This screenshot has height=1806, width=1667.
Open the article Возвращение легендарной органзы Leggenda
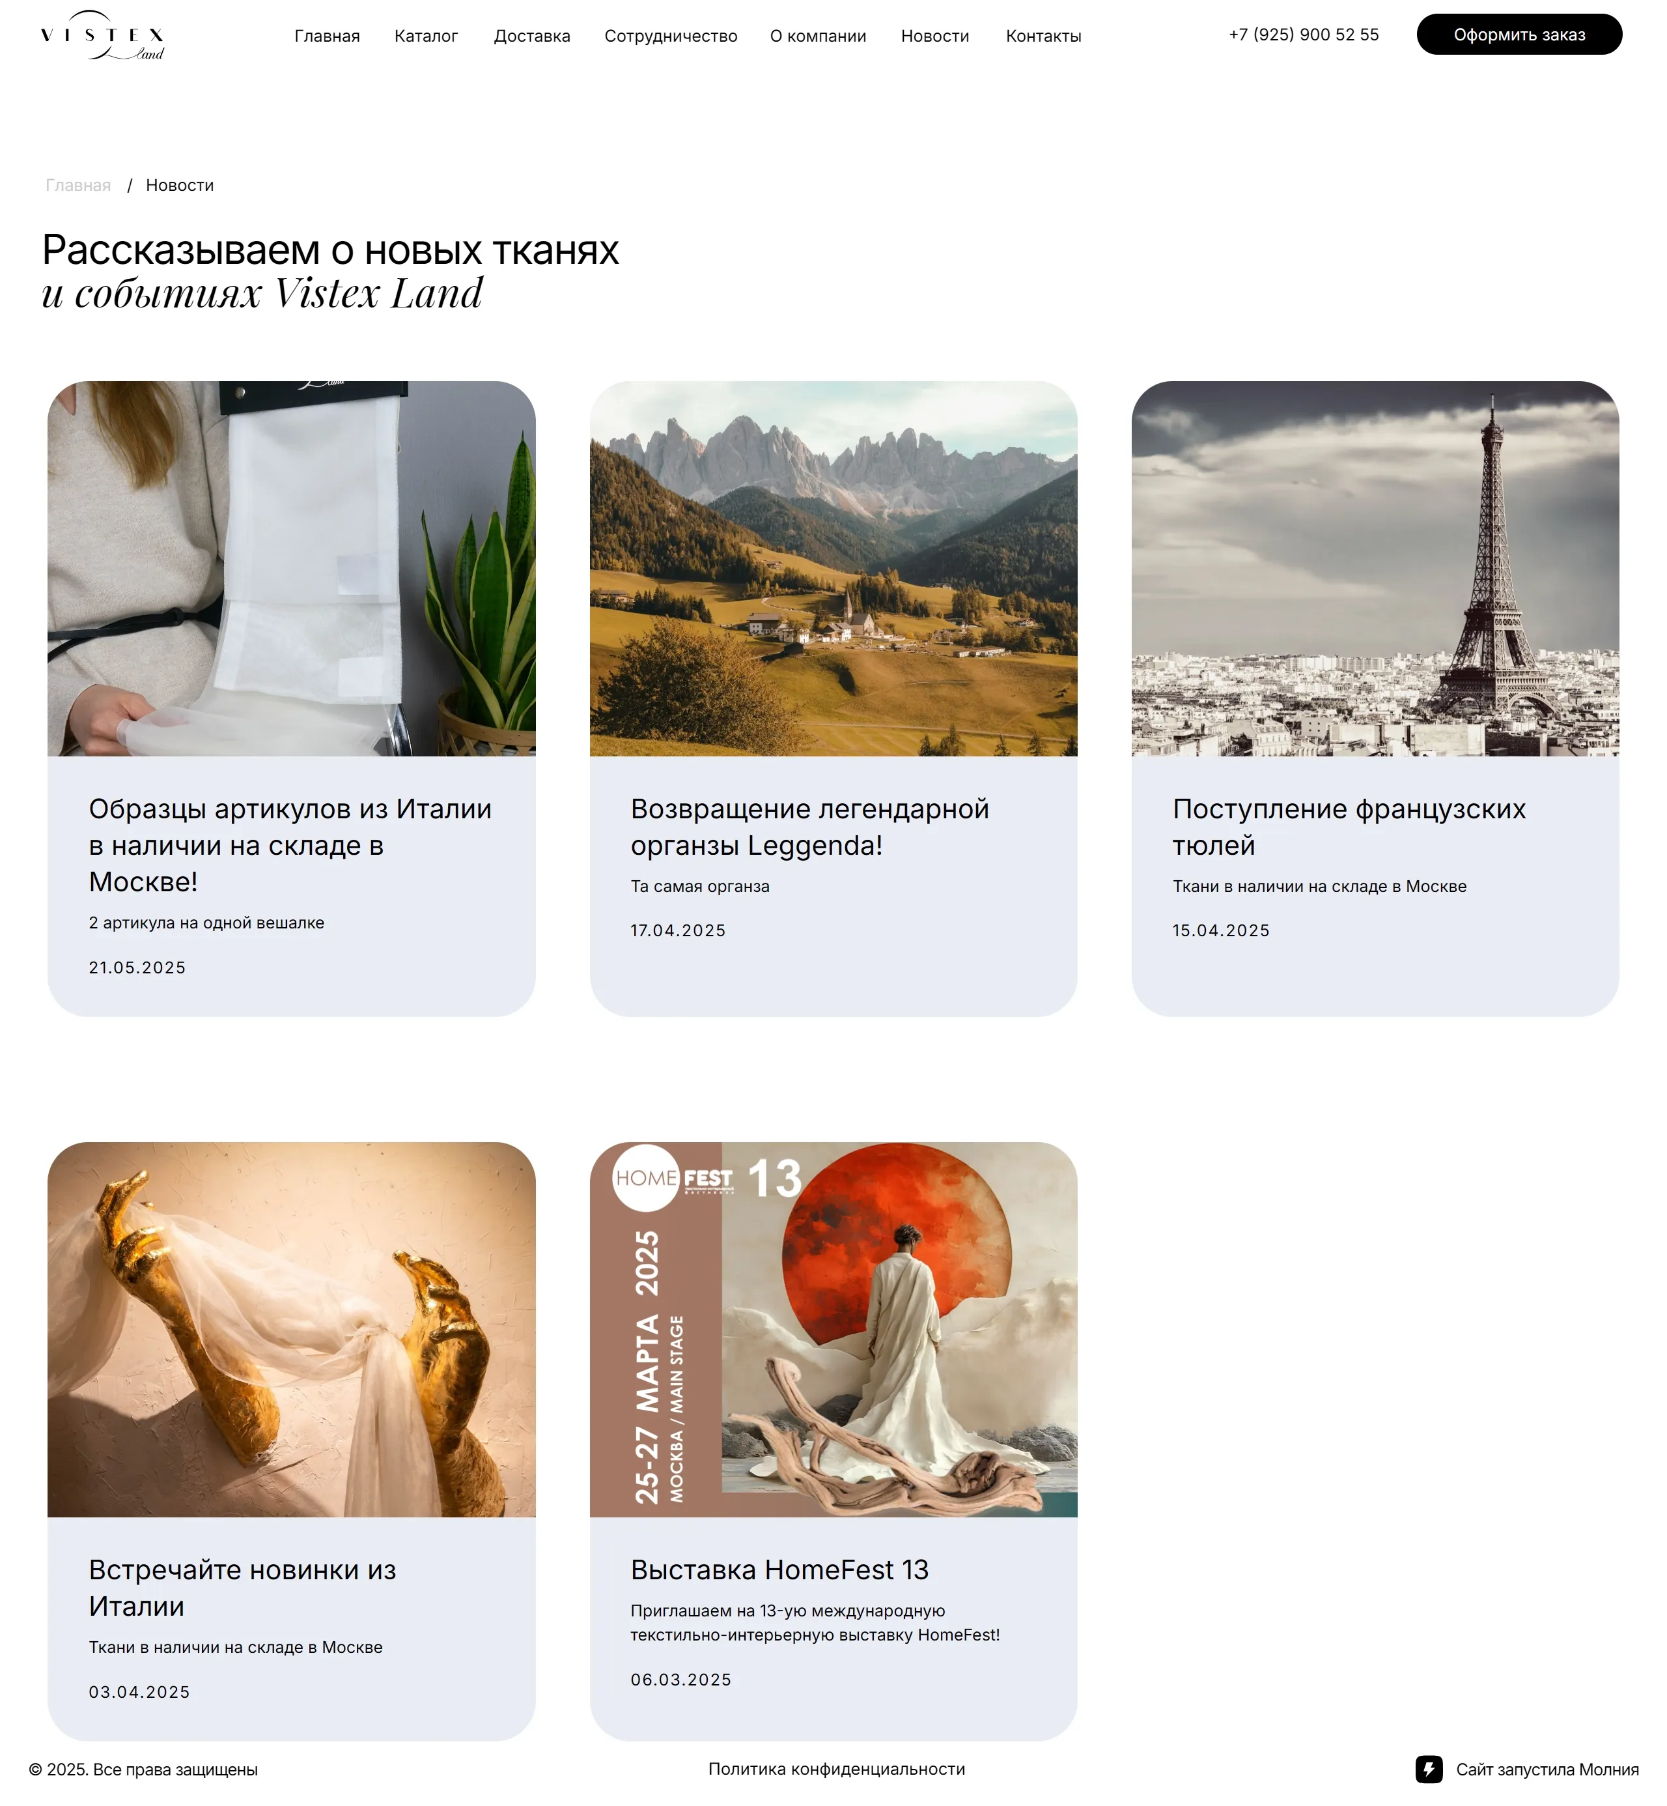[809, 827]
